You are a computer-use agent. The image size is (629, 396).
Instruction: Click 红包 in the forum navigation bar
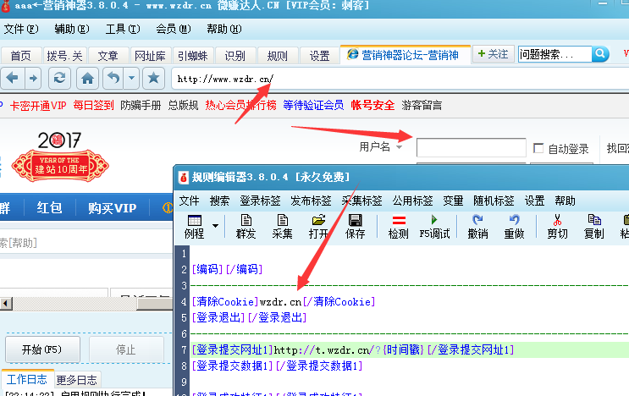click(50, 207)
